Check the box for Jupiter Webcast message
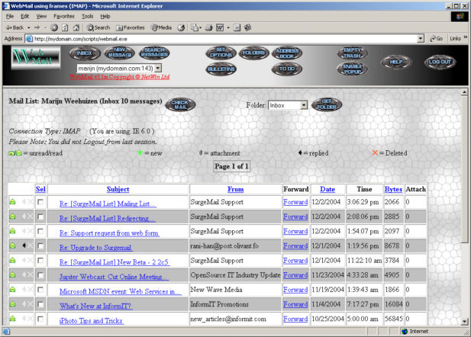Screen dimensions: 471x337 coord(40,275)
